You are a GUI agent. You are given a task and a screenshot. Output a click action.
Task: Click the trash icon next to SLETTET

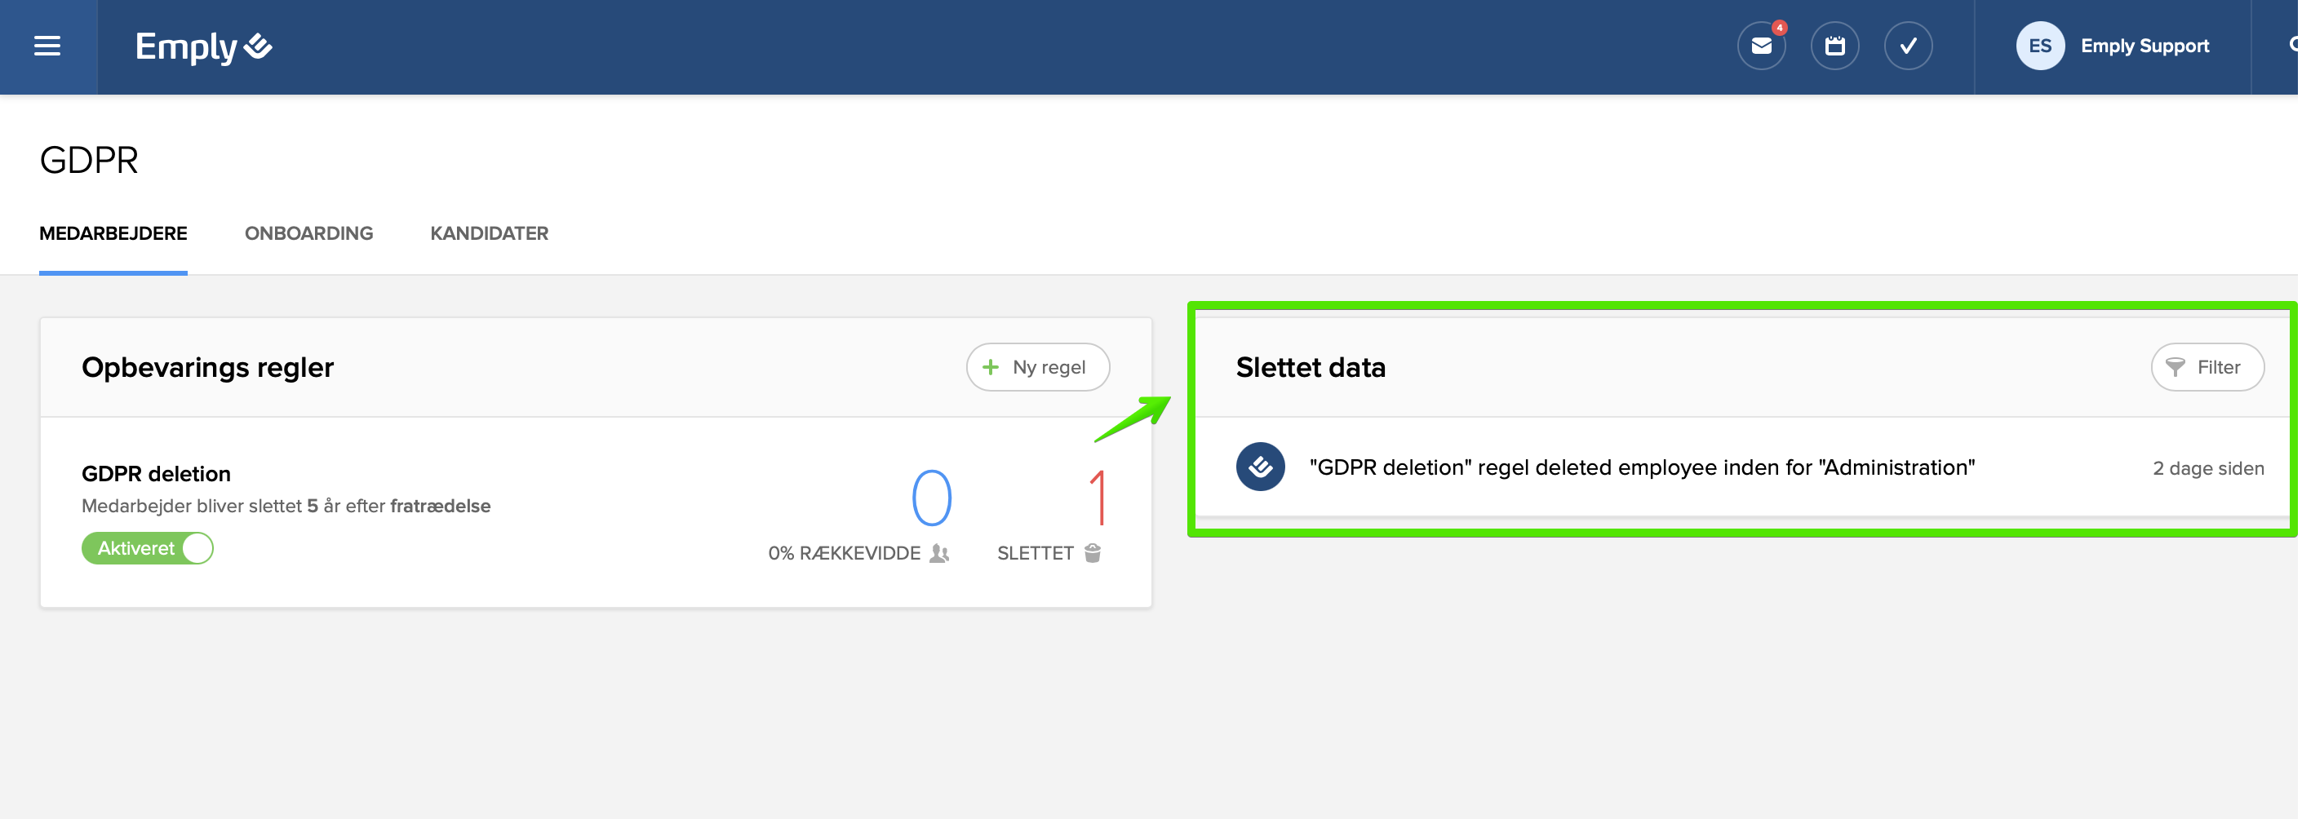coord(1092,553)
